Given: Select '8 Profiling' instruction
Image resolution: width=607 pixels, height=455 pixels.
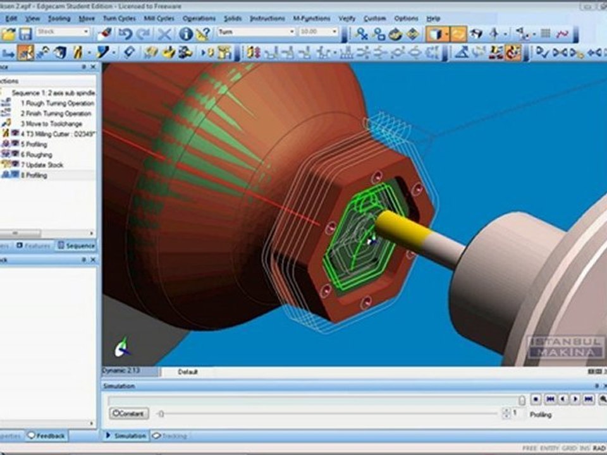Looking at the screenshot, I should [34, 175].
